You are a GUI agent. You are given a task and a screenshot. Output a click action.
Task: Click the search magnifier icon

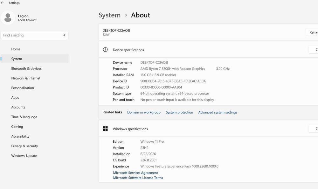pos(64,35)
